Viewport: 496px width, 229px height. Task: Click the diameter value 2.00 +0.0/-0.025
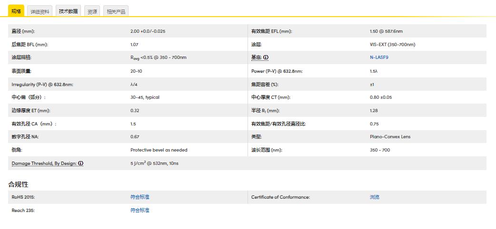pos(148,31)
